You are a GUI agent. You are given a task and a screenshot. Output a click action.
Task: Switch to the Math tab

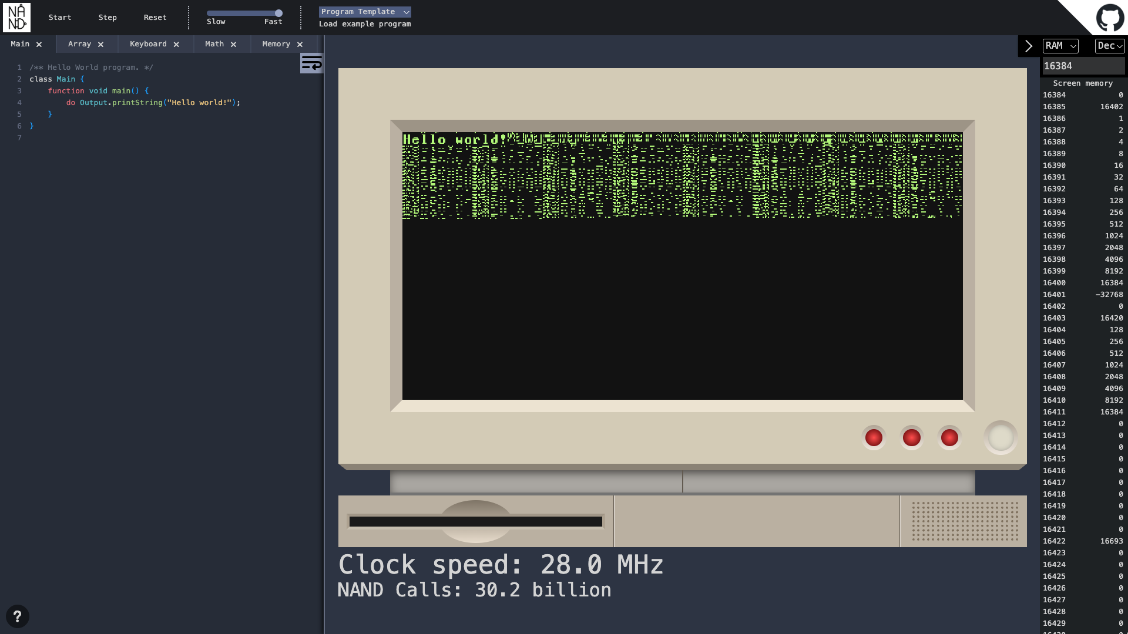pos(214,44)
